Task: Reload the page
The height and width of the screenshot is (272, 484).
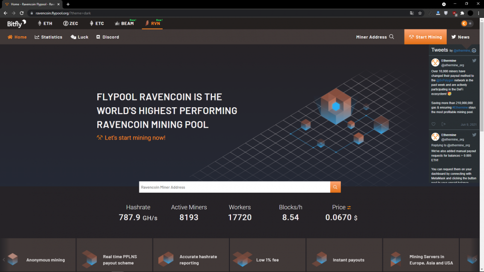Action: tap(22, 13)
